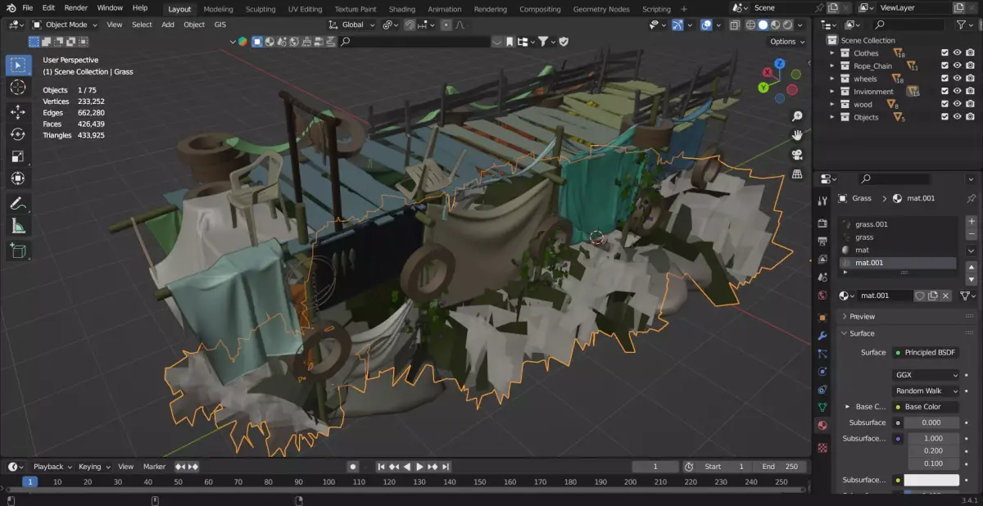
Task: Select the Measure tool
Action: 18,226
